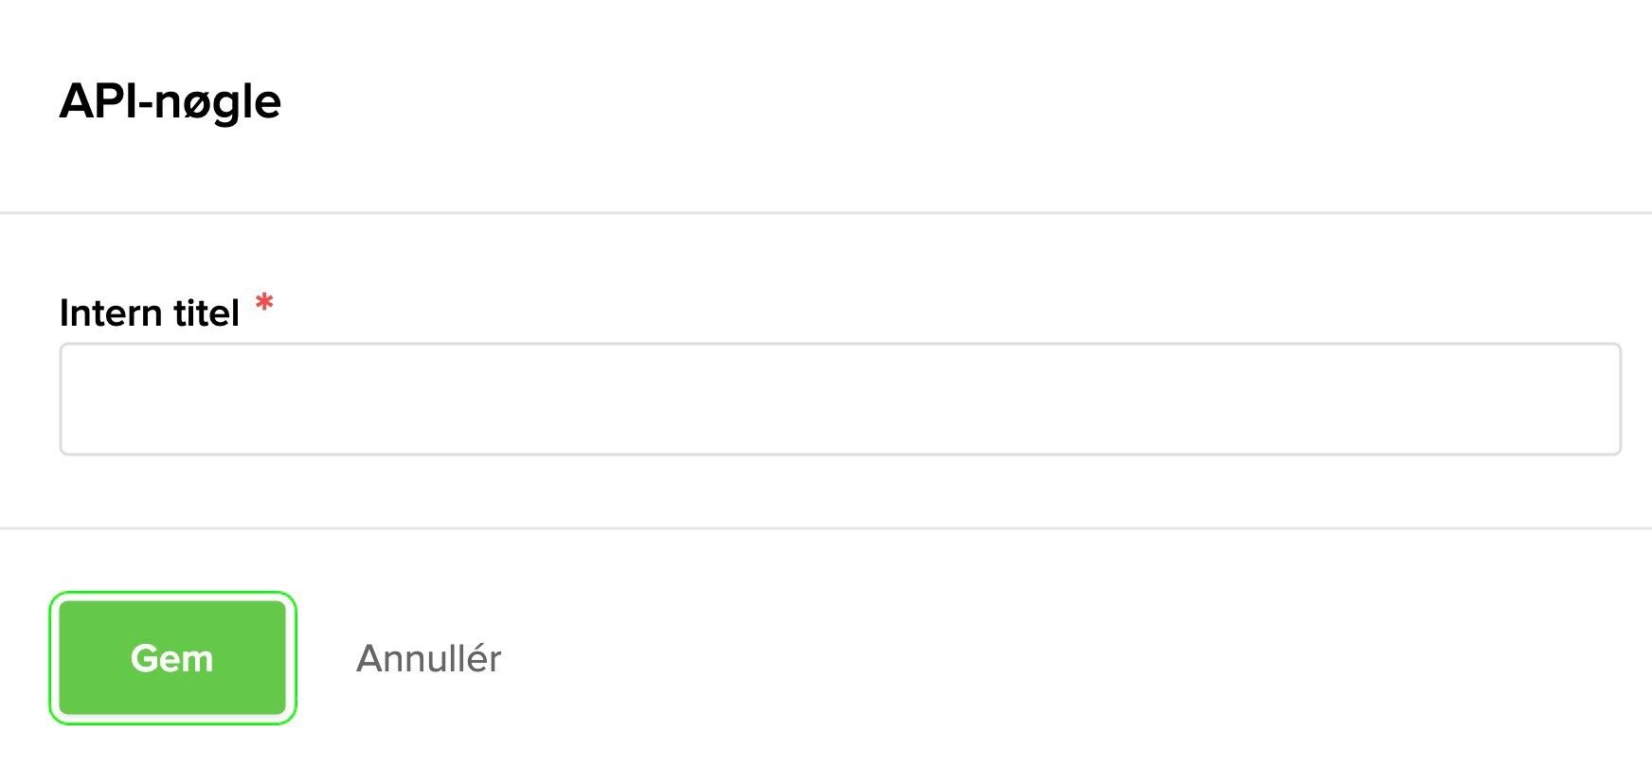This screenshot has width=1652, height=767.
Task: Select the Annullér option beside Gem
Action: (x=428, y=658)
